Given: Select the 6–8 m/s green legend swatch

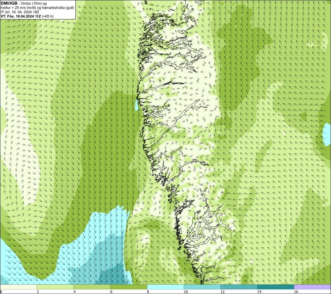Looking at the screenshot, I should tap(129, 287).
